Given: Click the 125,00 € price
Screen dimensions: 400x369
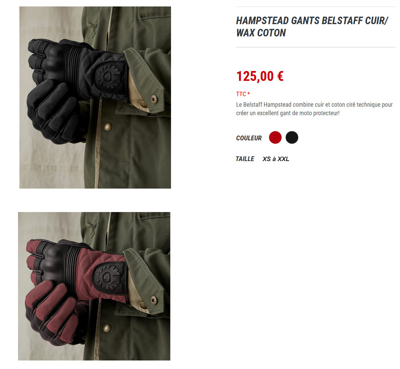Looking at the screenshot, I should (260, 76).
